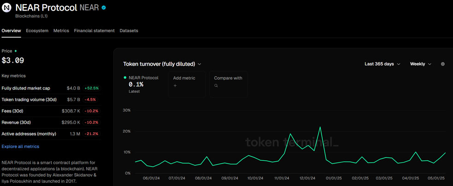The height and width of the screenshot is (186, 453).
Task: Switch to the Ecosystem tab
Action: 37,31
